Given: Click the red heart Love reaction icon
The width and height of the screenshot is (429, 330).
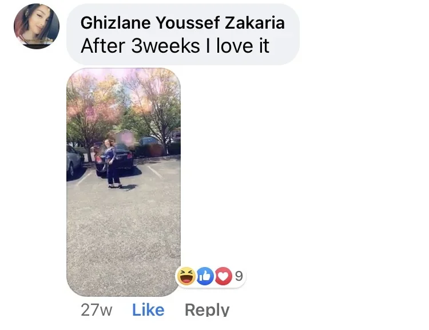Looking at the screenshot, I should pyautogui.click(x=223, y=276).
